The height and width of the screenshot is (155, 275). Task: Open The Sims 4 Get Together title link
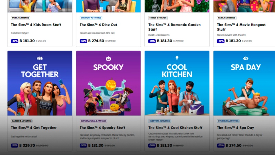34,128
